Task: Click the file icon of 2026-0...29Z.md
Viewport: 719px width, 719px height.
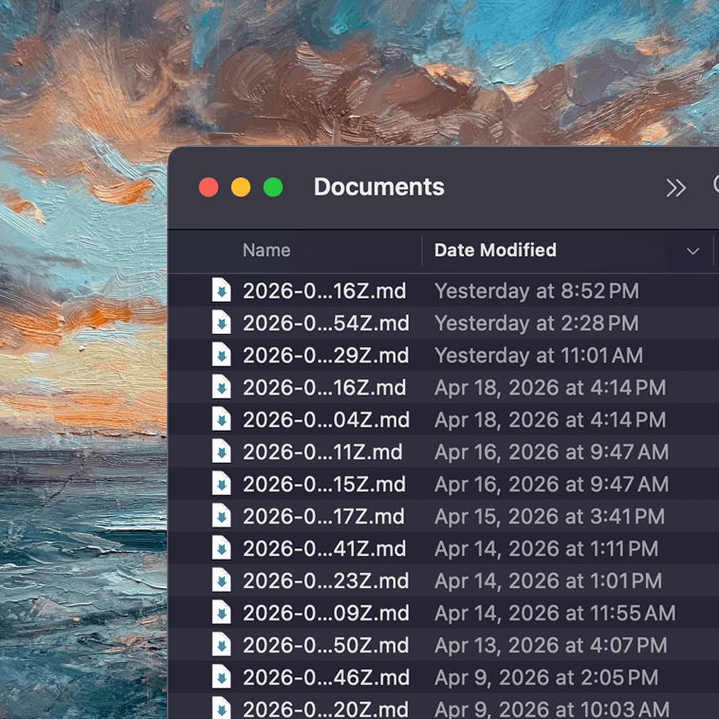Action: pos(221,355)
